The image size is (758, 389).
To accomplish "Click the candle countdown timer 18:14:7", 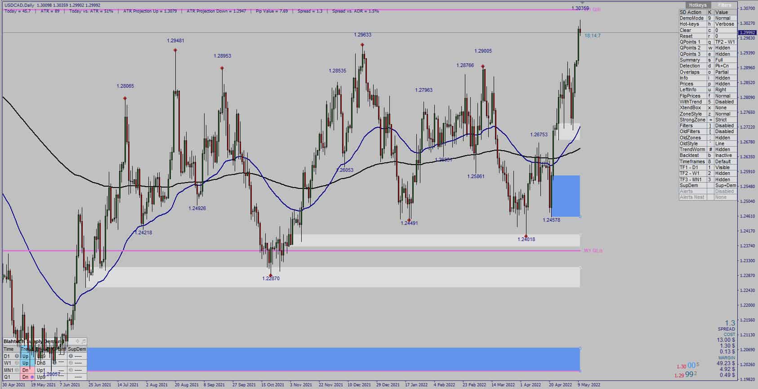I will (593, 36).
